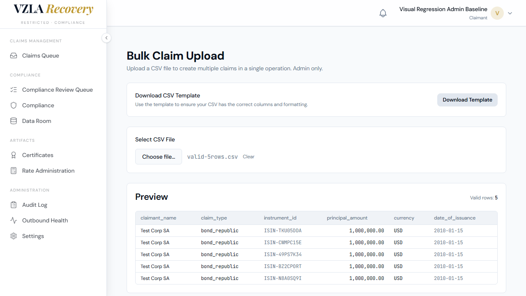Click 2010-01-15 in ISIN-N8A0SQ9I row
526x296 pixels.
(448, 278)
